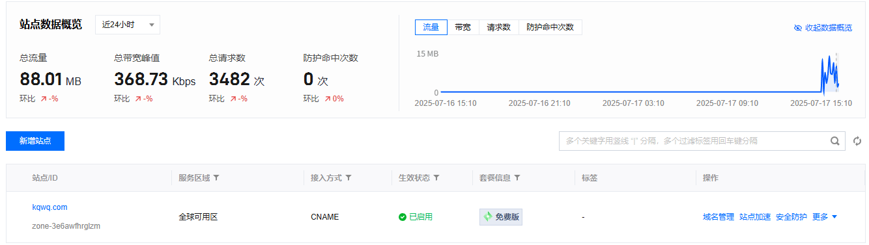Expand the 更多 actions dropdown
Image resolution: width=869 pixels, height=245 pixels.
tap(825, 217)
